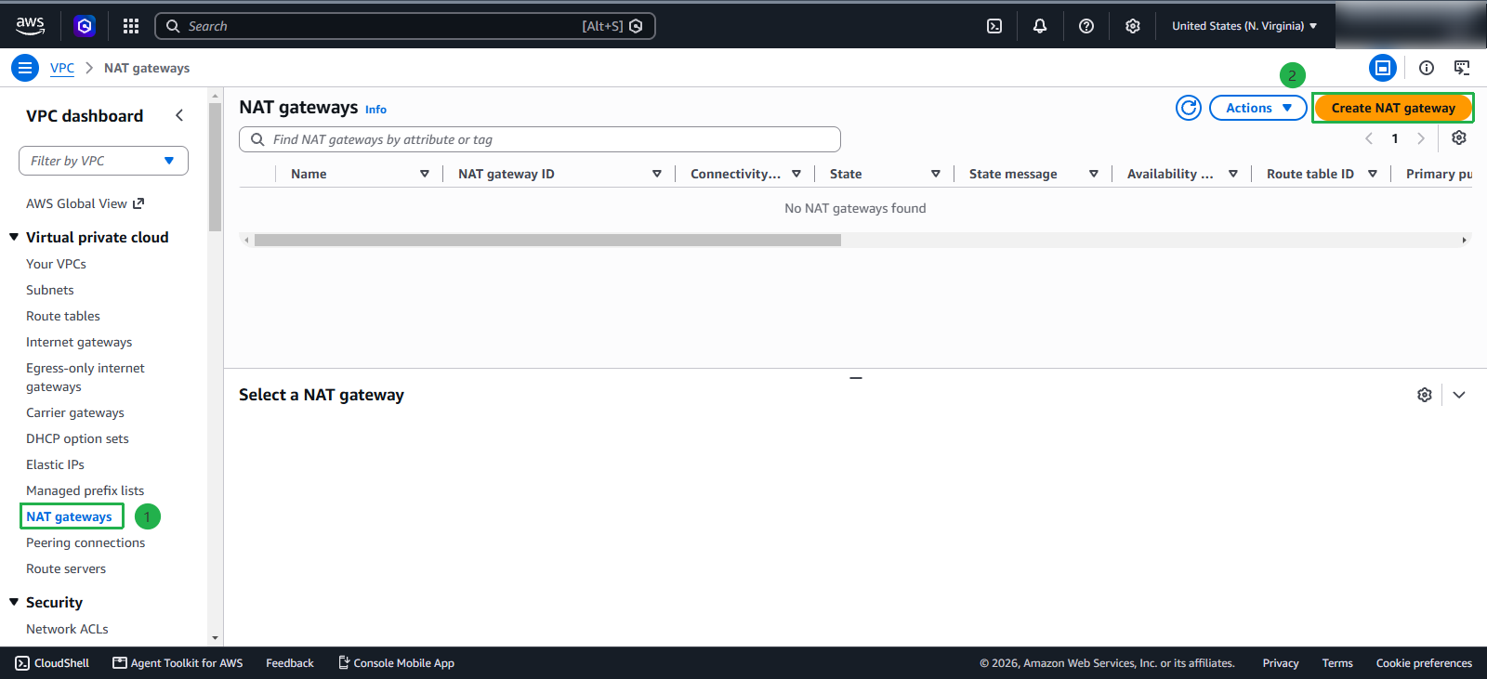
Task: Open Elastic IPs in sidebar
Action: point(55,464)
